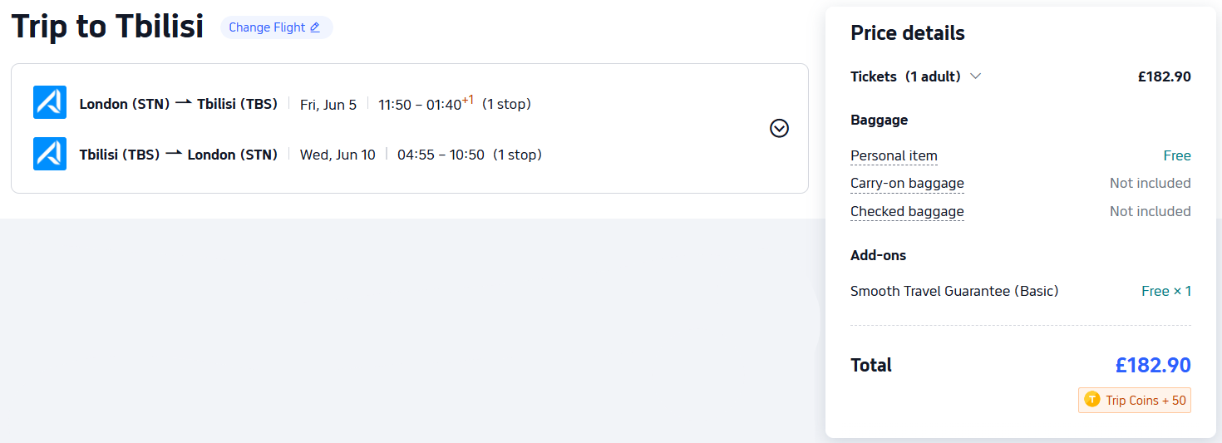Open the Checked baggage info
1222x443 pixels.
907,212
